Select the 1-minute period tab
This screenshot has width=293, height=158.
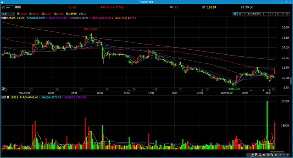point(263,14)
